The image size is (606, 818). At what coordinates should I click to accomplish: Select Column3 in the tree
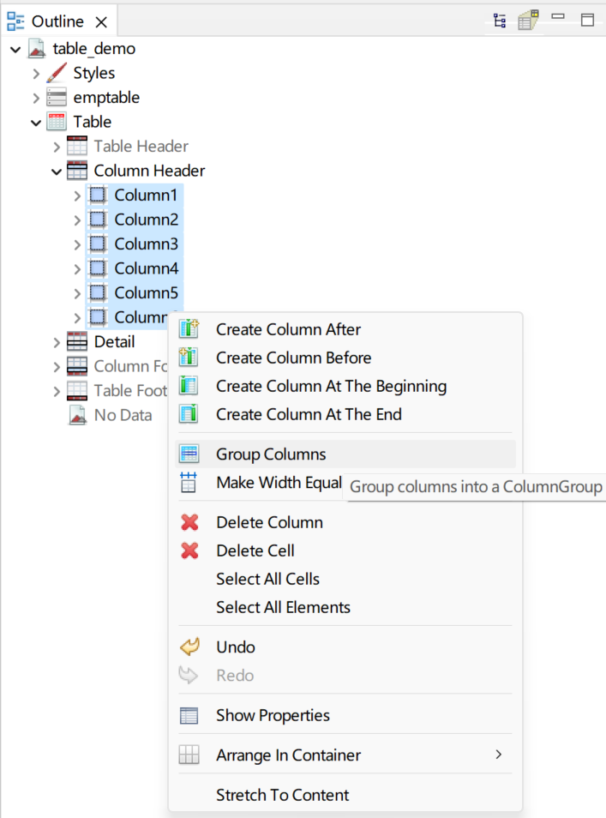(144, 244)
